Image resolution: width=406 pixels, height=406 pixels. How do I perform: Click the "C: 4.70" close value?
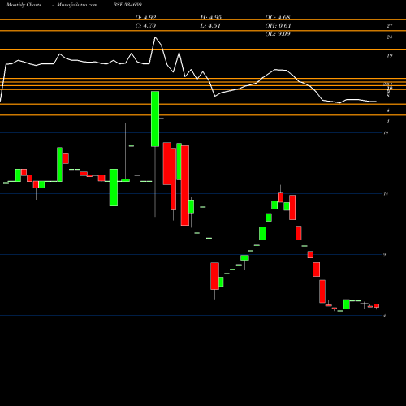click(145, 26)
